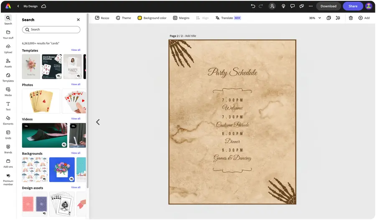The image size is (376, 220).
Task: Select the vintage aces playing cards photo
Action: (41, 101)
